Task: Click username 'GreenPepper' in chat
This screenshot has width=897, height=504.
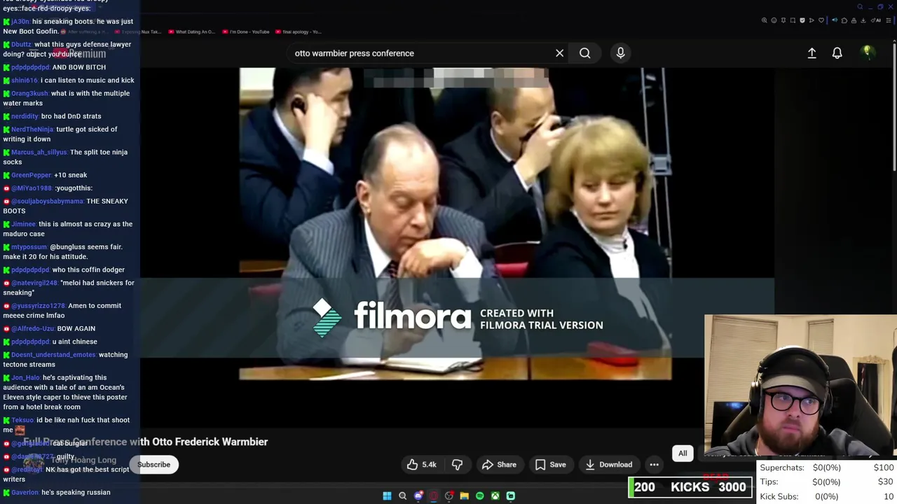Action: [x=31, y=175]
